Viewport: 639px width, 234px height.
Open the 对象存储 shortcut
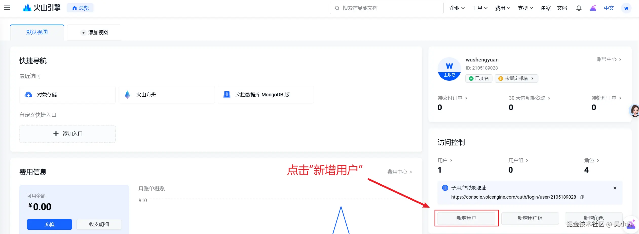coord(67,95)
